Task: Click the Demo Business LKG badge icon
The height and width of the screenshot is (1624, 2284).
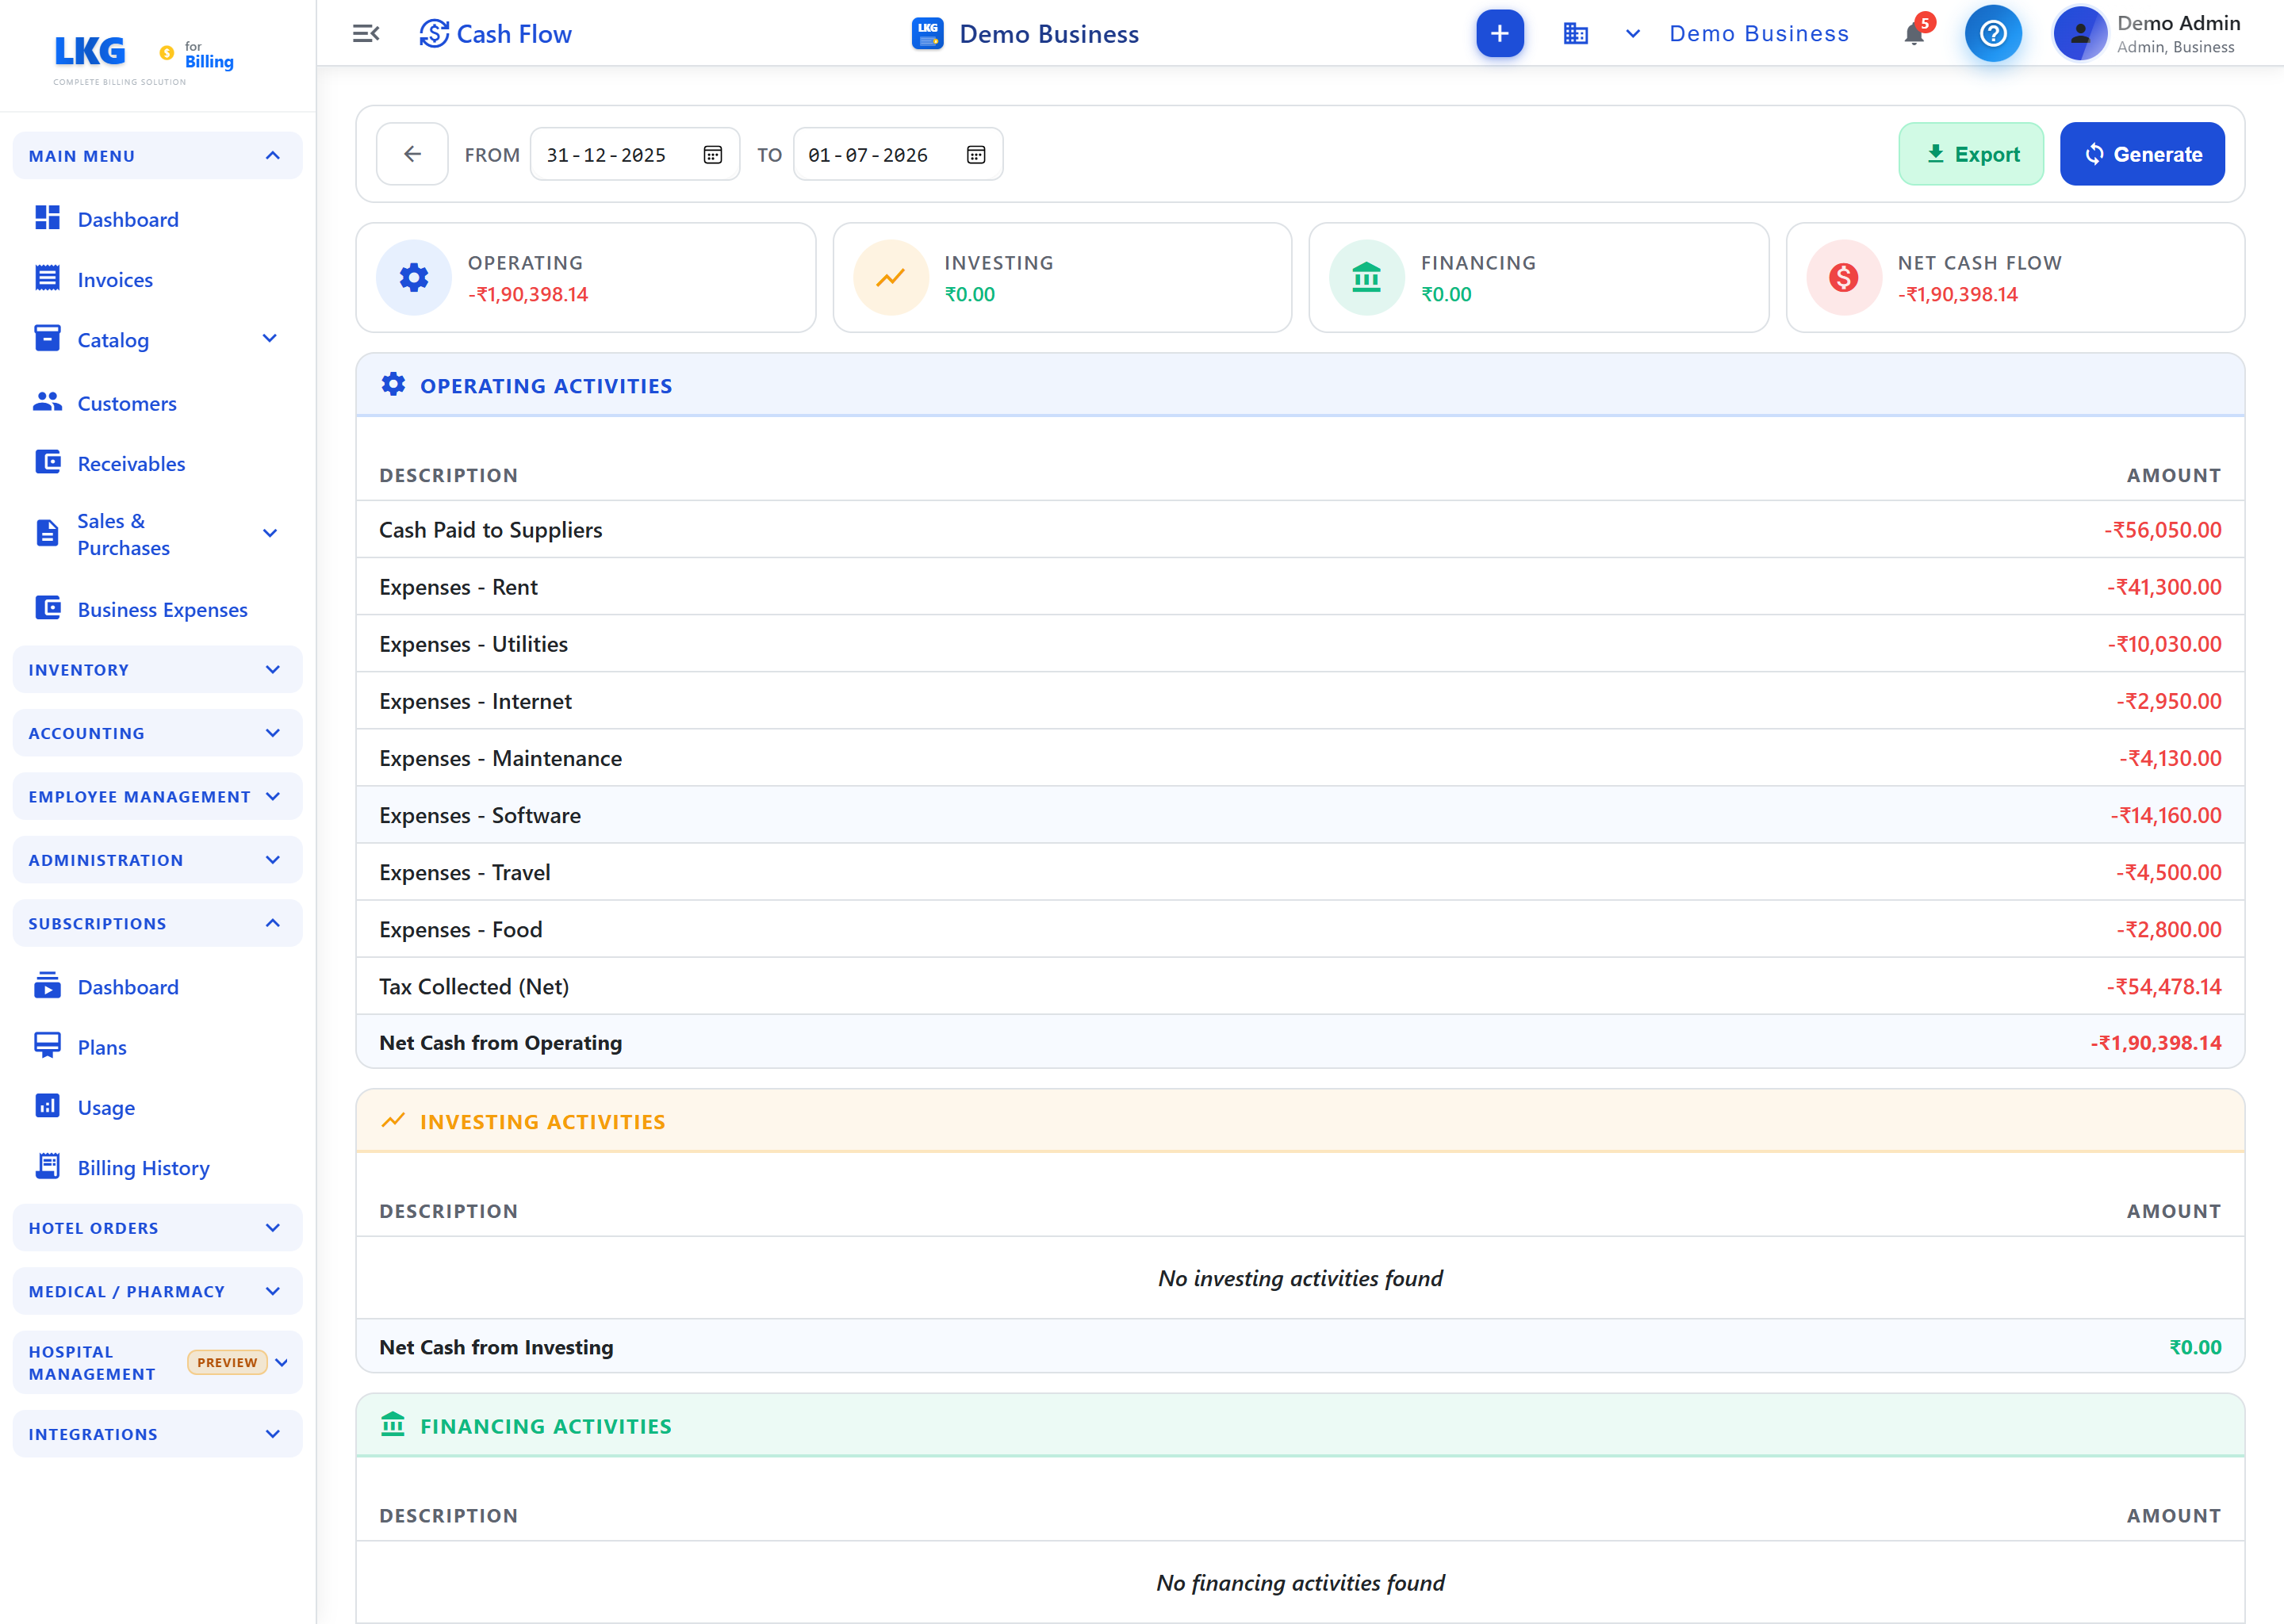Action: pos(927,34)
